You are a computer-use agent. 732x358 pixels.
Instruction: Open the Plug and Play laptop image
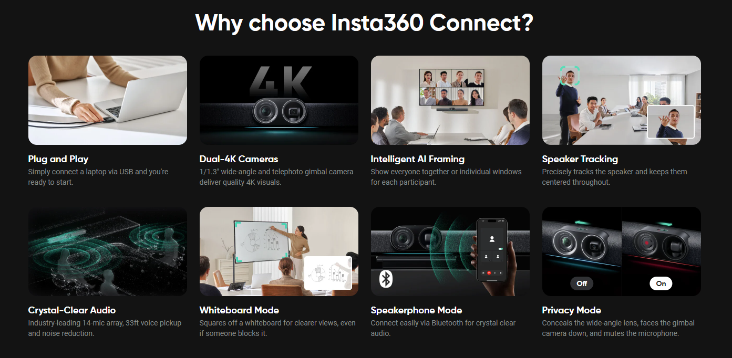pyautogui.click(x=108, y=100)
